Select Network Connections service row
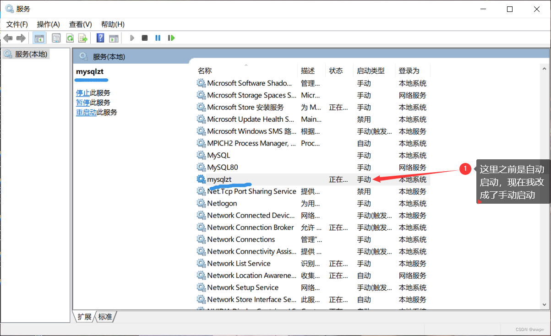 [312, 239]
